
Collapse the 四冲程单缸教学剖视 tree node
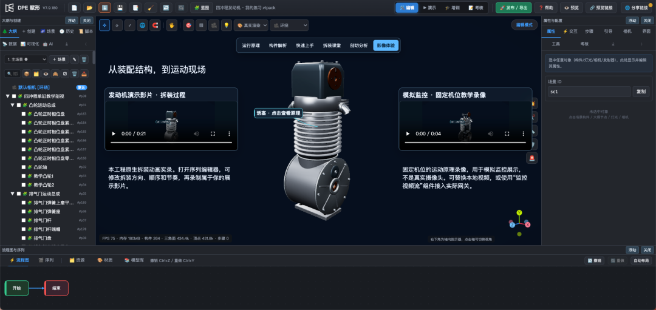[x=7, y=96]
